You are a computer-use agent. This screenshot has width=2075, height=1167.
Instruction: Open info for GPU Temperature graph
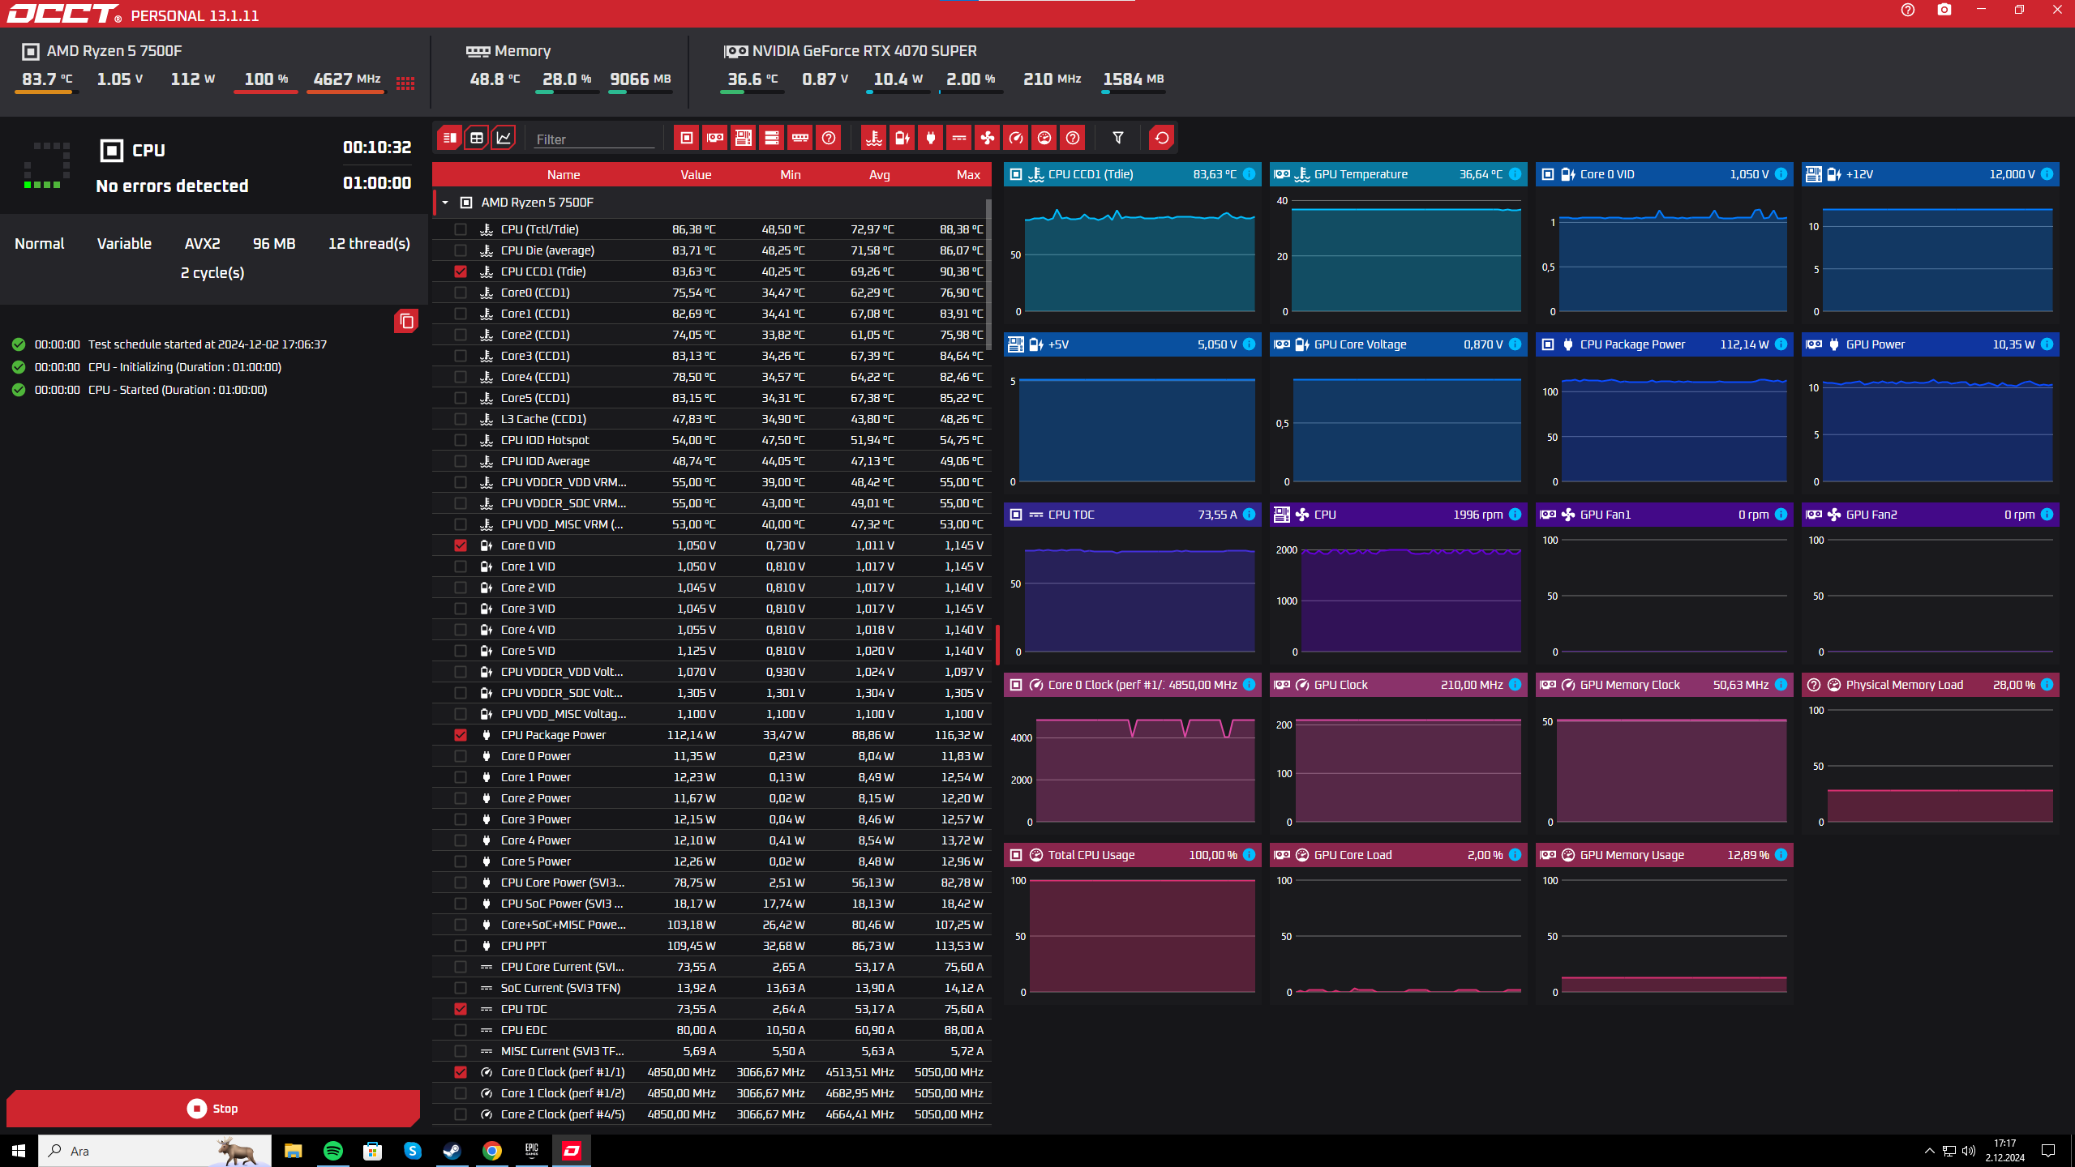[x=1516, y=174]
